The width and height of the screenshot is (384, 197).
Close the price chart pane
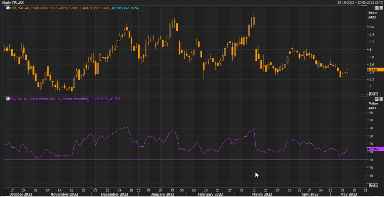(381, 8)
